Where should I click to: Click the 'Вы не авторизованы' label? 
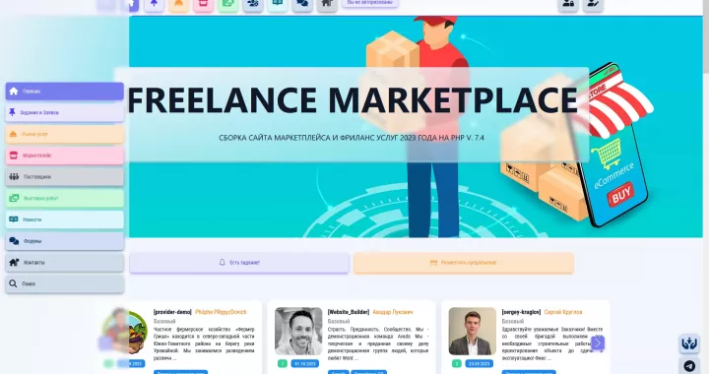(x=370, y=3)
